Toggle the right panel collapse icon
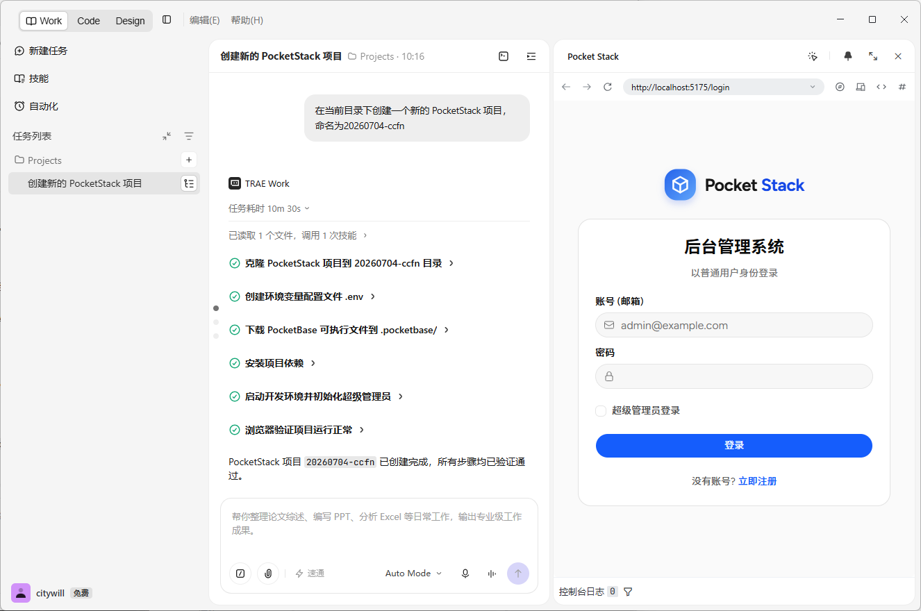The height and width of the screenshot is (611, 921). pos(531,56)
